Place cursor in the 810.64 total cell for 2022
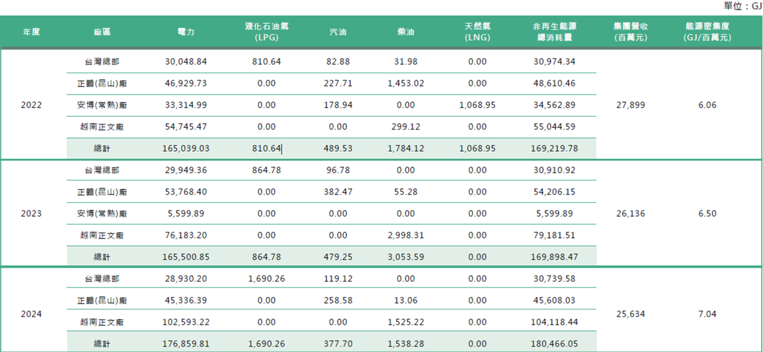The width and height of the screenshot is (763, 352). point(266,149)
